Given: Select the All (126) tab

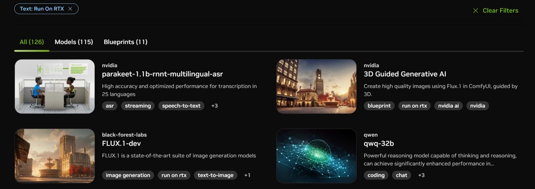Looking at the screenshot, I should click(32, 42).
